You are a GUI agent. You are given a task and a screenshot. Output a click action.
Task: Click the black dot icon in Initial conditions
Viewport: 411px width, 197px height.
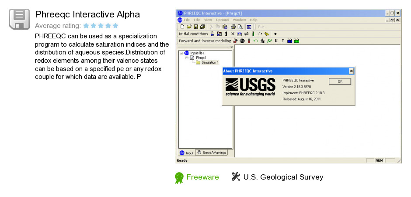275,34
